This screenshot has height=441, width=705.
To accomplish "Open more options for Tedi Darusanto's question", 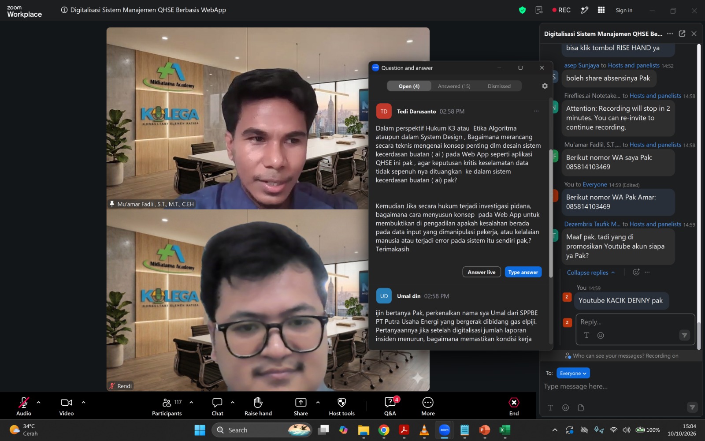I will click(536, 111).
